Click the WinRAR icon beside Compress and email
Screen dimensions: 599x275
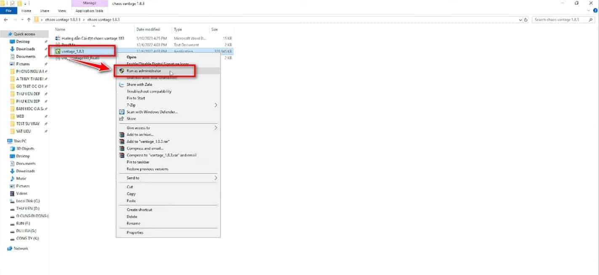point(122,148)
